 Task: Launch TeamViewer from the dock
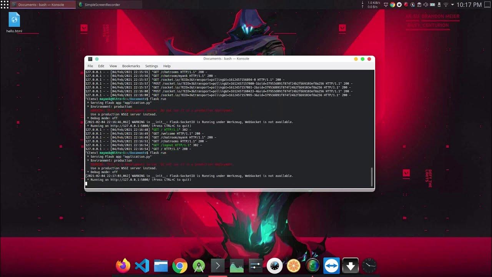coord(331,265)
